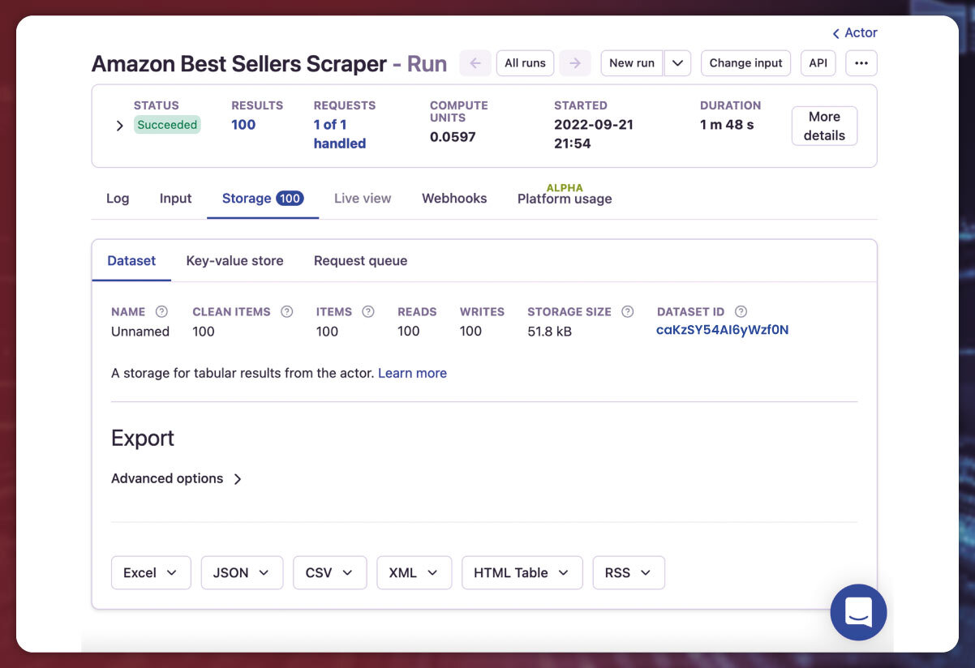Image resolution: width=975 pixels, height=668 pixels.
Task: Open dataset ID caKzSY54AI6yWzf0N link
Action: pos(722,330)
